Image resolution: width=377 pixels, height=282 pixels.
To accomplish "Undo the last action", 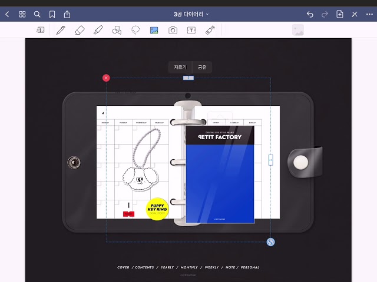I will [x=310, y=14].
